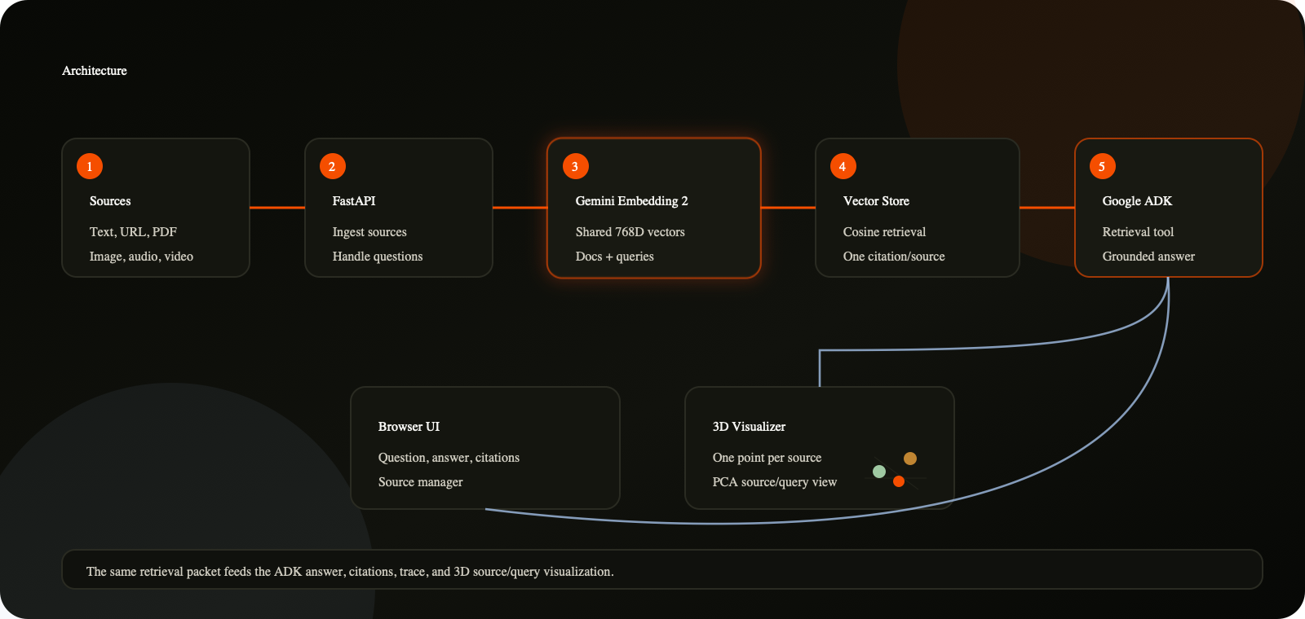This screenshot has width=1305, height=619.
Task: Click 'Retrieval tool' text
Action: click(1138, 232)
